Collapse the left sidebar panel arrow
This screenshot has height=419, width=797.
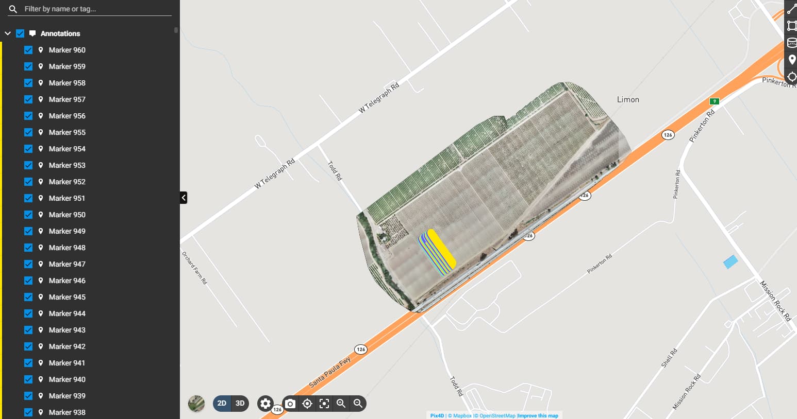[184, 198]
